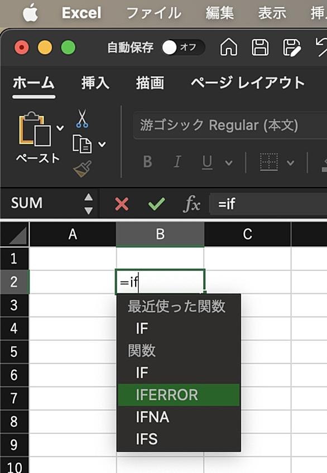Click the Copy icon

82,144
